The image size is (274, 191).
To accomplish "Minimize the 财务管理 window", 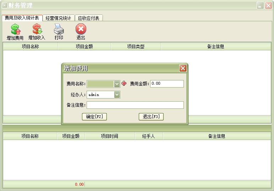I will pos(260,6).
